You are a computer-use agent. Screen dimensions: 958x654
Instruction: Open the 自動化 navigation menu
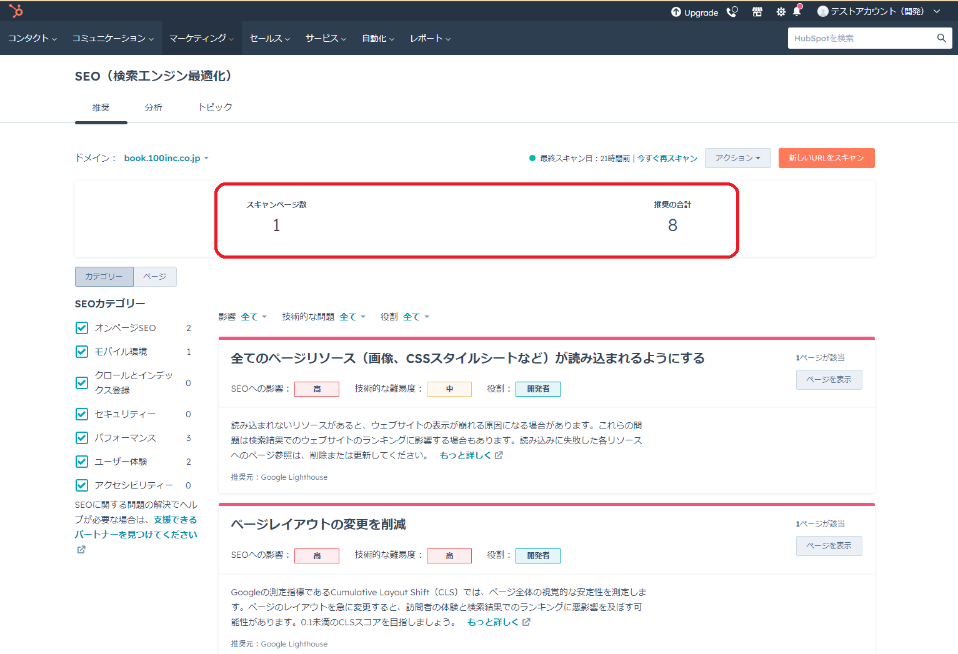378,38
